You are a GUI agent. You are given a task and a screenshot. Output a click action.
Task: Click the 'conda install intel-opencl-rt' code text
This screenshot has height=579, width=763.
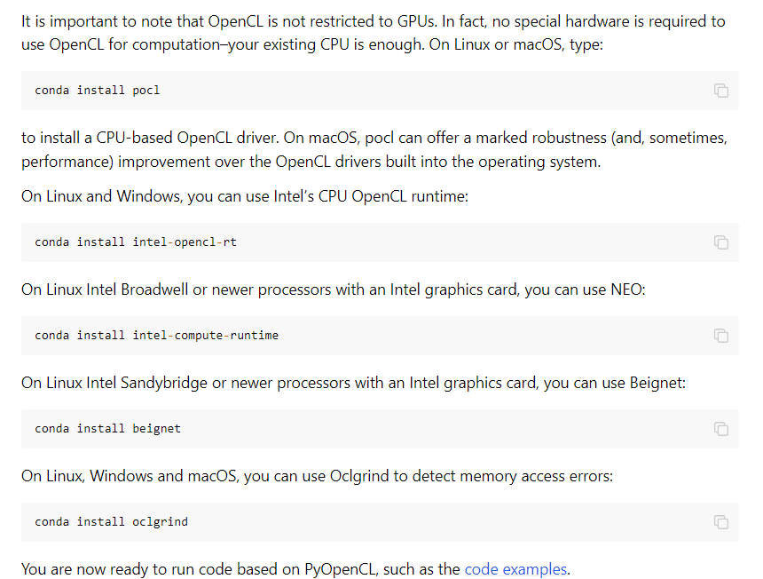click(136, 242)
